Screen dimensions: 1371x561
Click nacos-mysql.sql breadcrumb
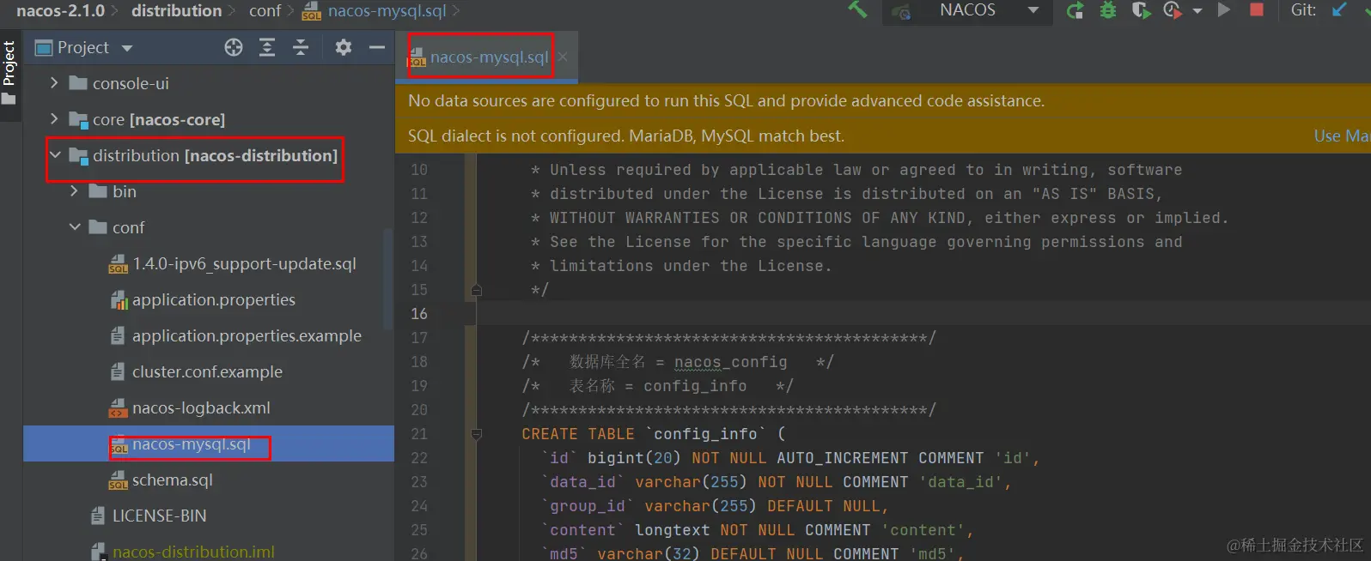pos(387,10)
